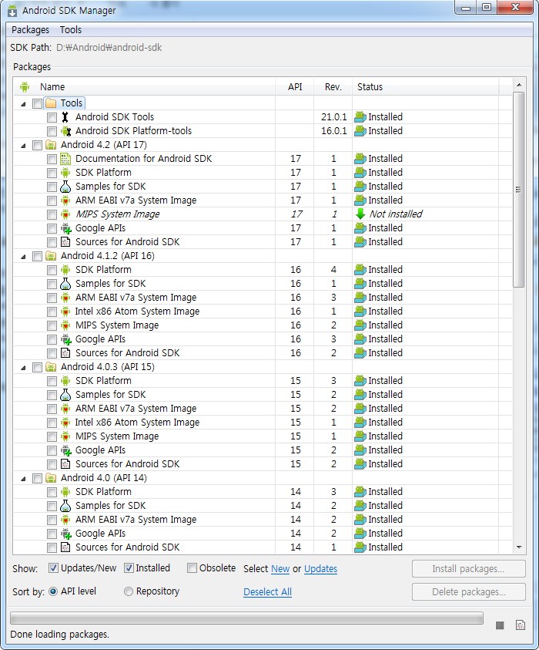
Task: Click the android icon in the Name column header
Action: (25, 87)
